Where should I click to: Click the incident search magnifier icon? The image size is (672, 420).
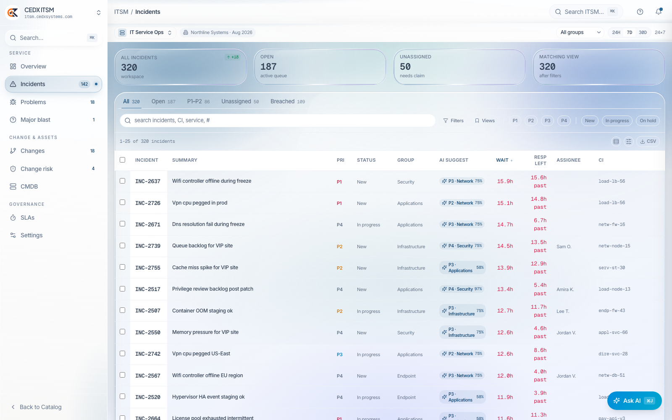tap(128, 121)
